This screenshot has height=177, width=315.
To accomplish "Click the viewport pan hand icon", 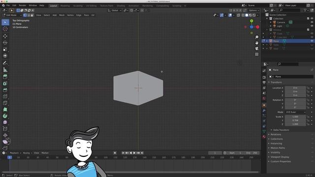I will coord(256,43).
